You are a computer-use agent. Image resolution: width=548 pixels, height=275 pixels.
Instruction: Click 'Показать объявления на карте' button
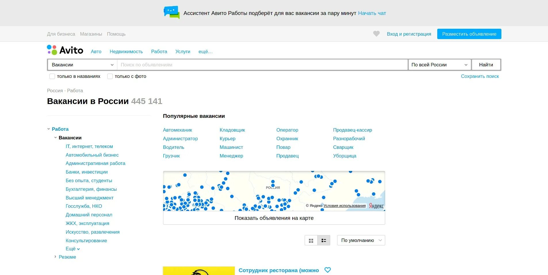(274, 218)
